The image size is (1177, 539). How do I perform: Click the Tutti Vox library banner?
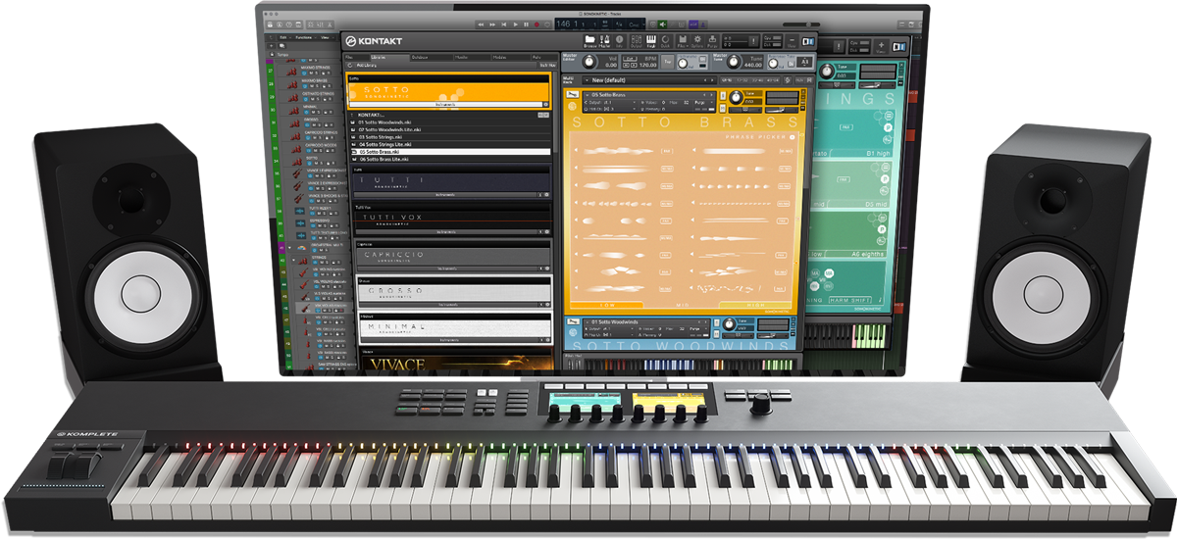[450, 220]
